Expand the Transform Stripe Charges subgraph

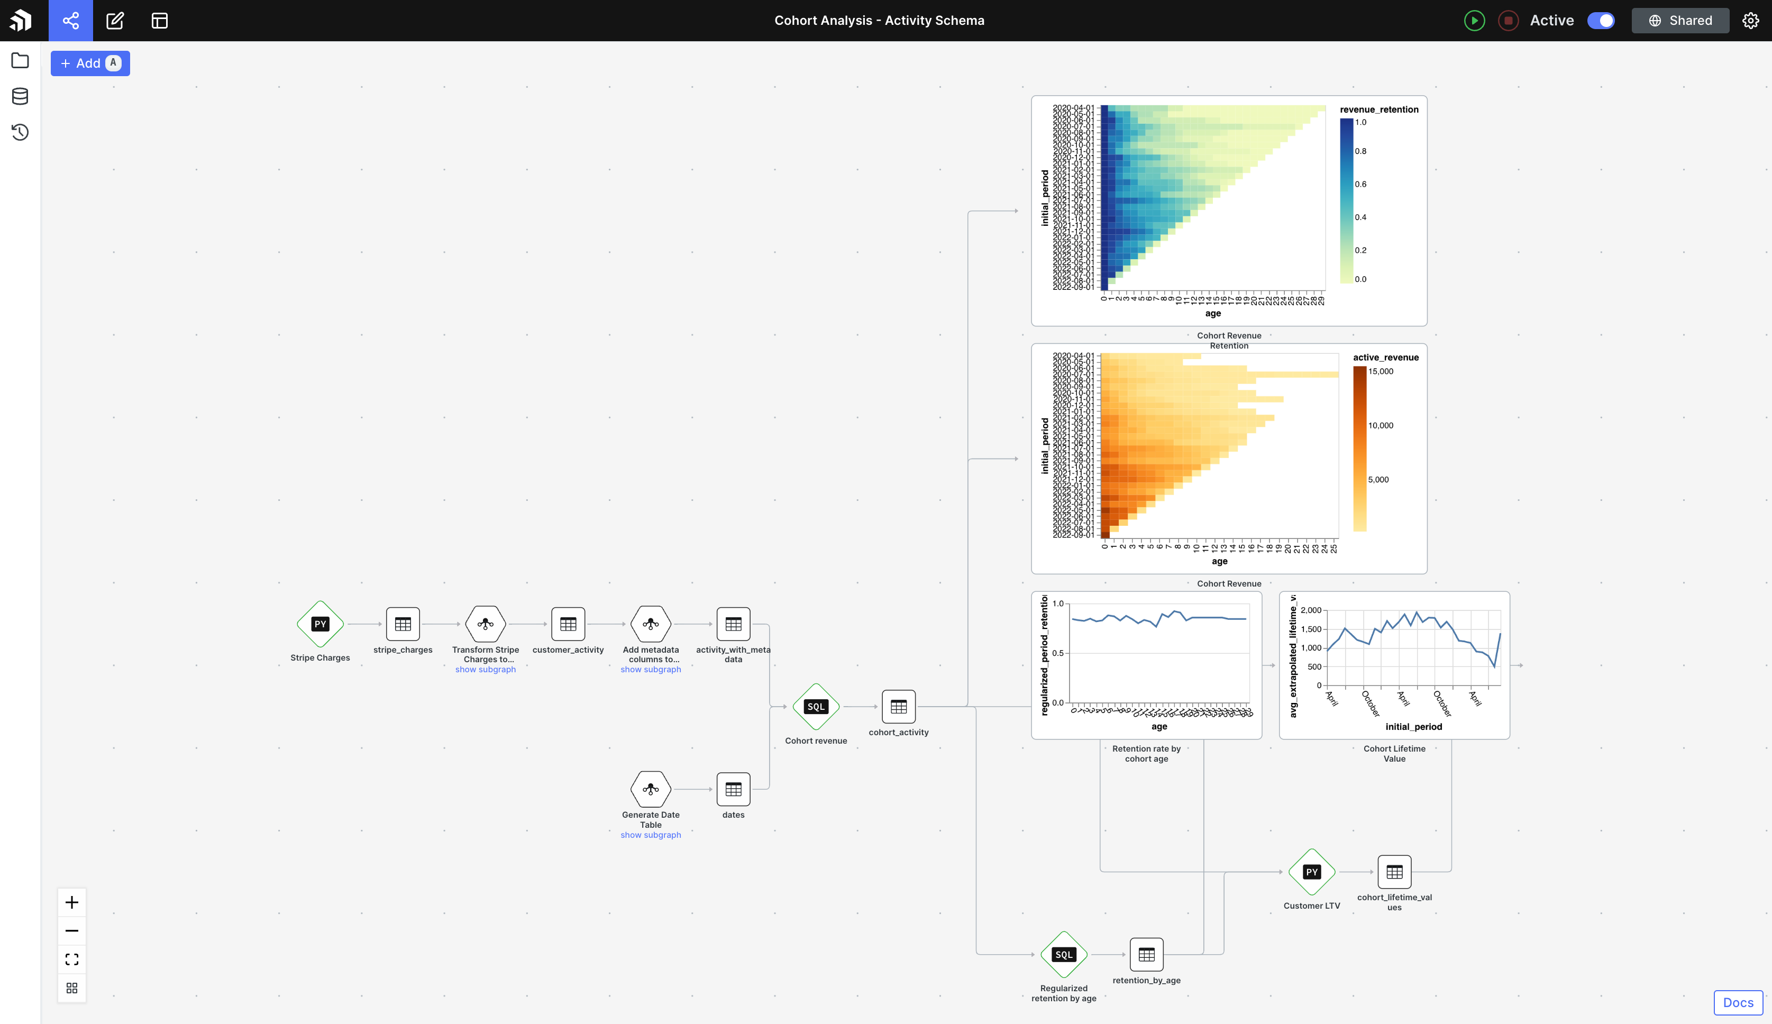click(x=485, y=668)
